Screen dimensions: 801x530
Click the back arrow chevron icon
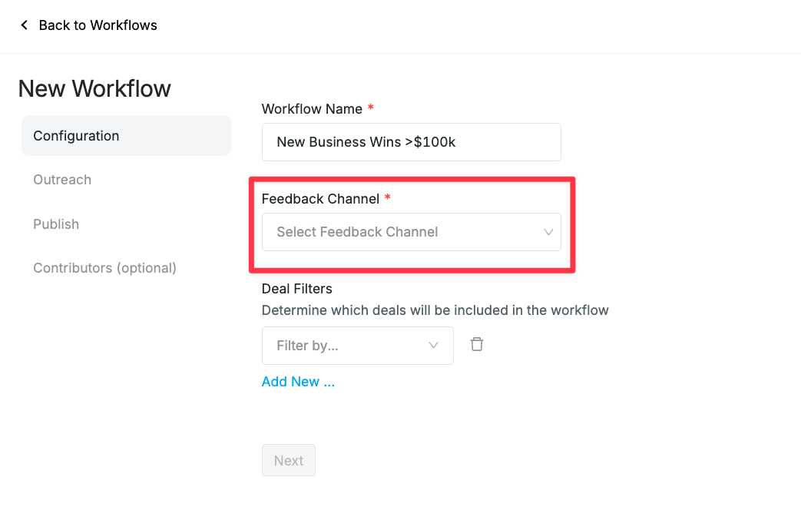24,25
